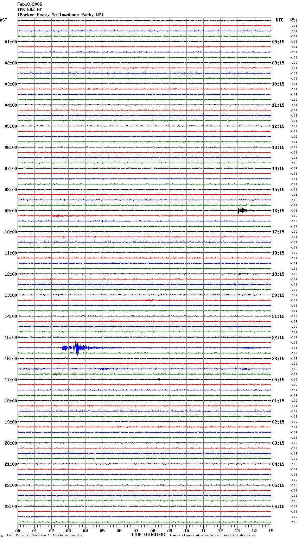Image resolution: width=299 pixels, height=540 pixels.
Task: Select the 17:00 MST hour label
Action: click(11, 380)
